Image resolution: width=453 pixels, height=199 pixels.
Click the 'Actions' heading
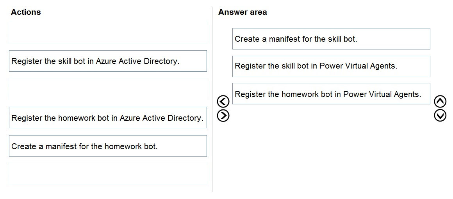point(26,12)
